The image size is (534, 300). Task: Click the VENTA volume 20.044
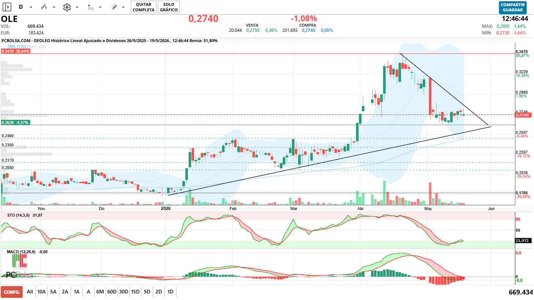tap(236, 30)
